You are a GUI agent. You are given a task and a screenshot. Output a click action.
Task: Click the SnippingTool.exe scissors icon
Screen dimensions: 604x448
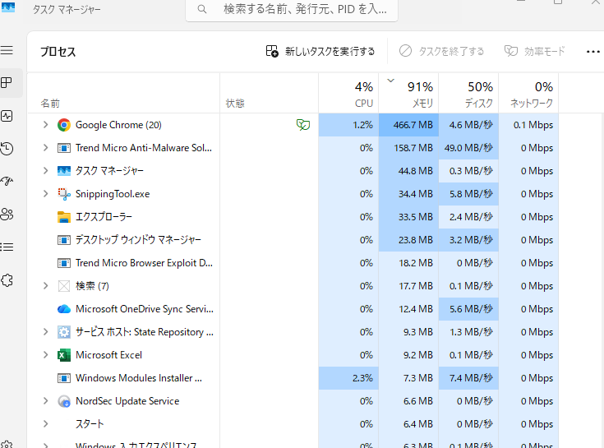tap(64, 194)
